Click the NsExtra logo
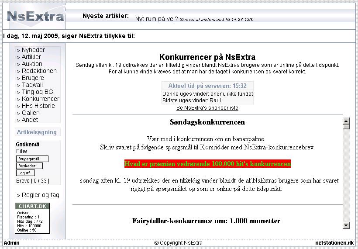Screen dimensions: 358x249 tap(35, 16)
